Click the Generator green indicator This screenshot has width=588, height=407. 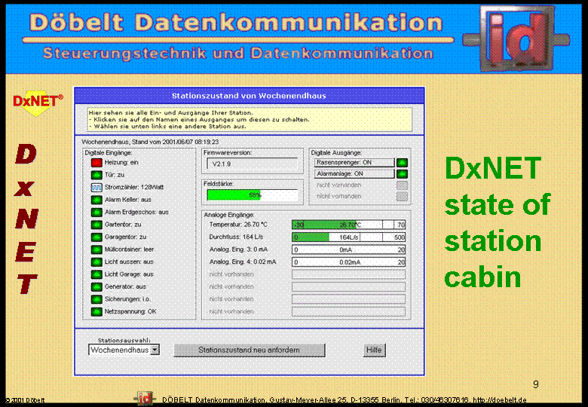96,286
